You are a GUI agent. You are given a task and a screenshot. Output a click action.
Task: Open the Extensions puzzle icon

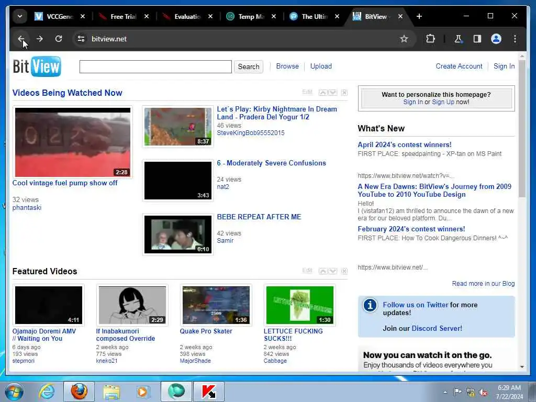(430, 39)
